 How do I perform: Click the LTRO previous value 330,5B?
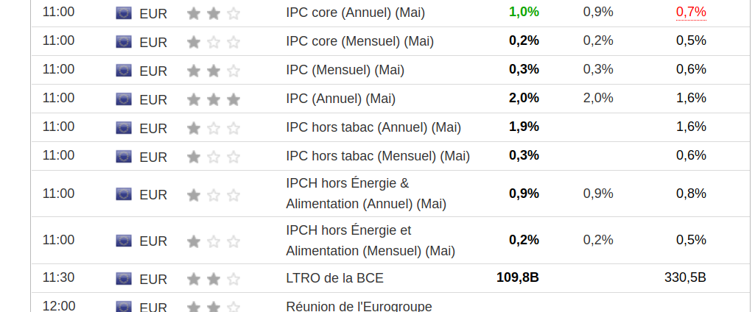tap(685, 277)
